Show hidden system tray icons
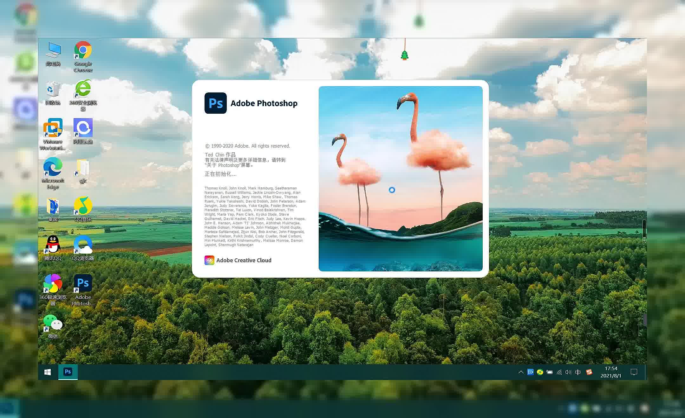Screen dimensions: 685x418 coord(521,372)
